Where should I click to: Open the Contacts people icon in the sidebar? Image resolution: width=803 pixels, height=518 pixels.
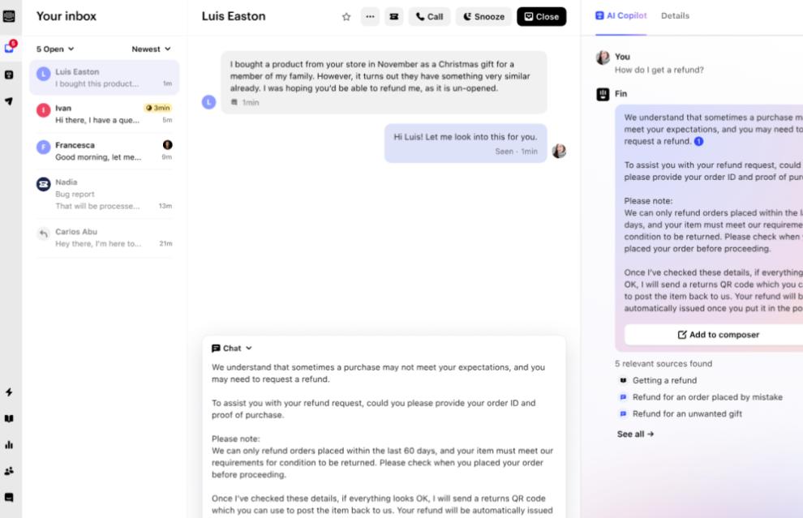[9, 469]
